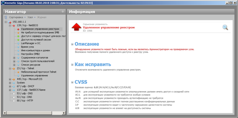Click orange icon of 23 / tcp - Telnet

coord(14,68)
